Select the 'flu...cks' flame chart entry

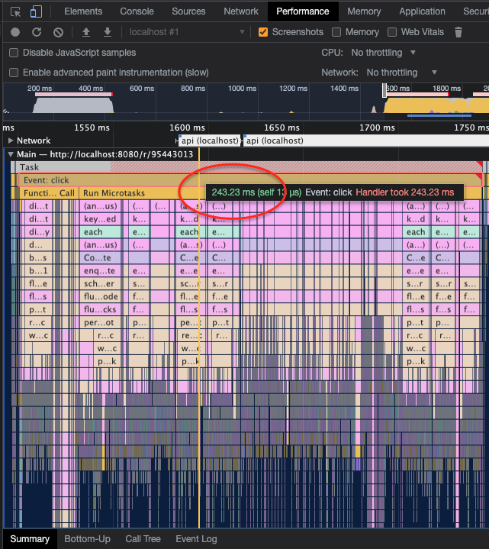pos(100,309)
